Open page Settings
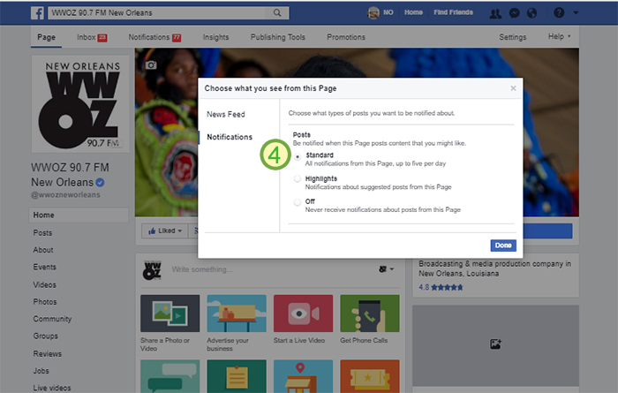Viewport: 618px width, 393px height. pos(512,37)
